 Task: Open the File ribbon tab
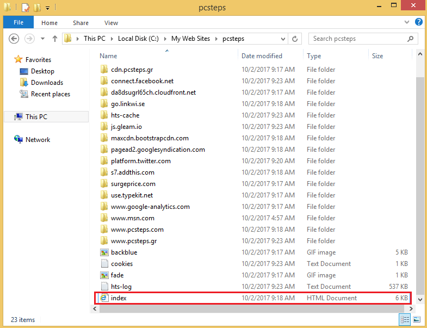point(18,22)
